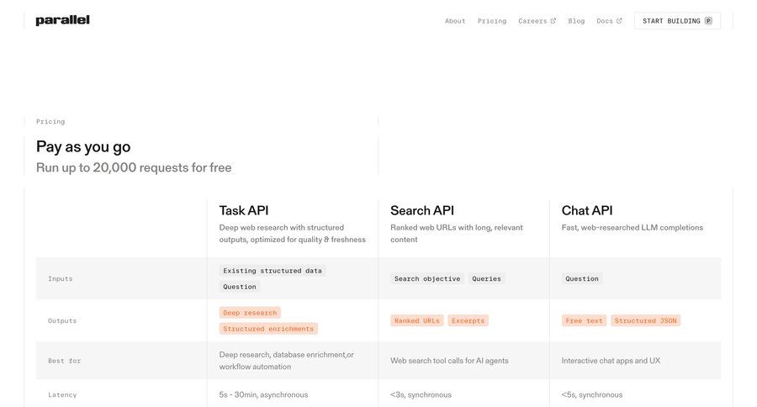Select the Task API column heading
Viewport: 757px width, 407px height.
(x=244, y=210)
